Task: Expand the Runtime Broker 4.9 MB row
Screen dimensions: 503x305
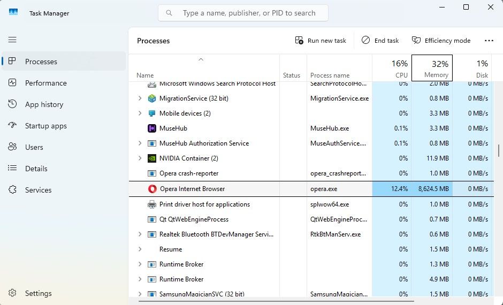Action: click(x=140, y=279)
